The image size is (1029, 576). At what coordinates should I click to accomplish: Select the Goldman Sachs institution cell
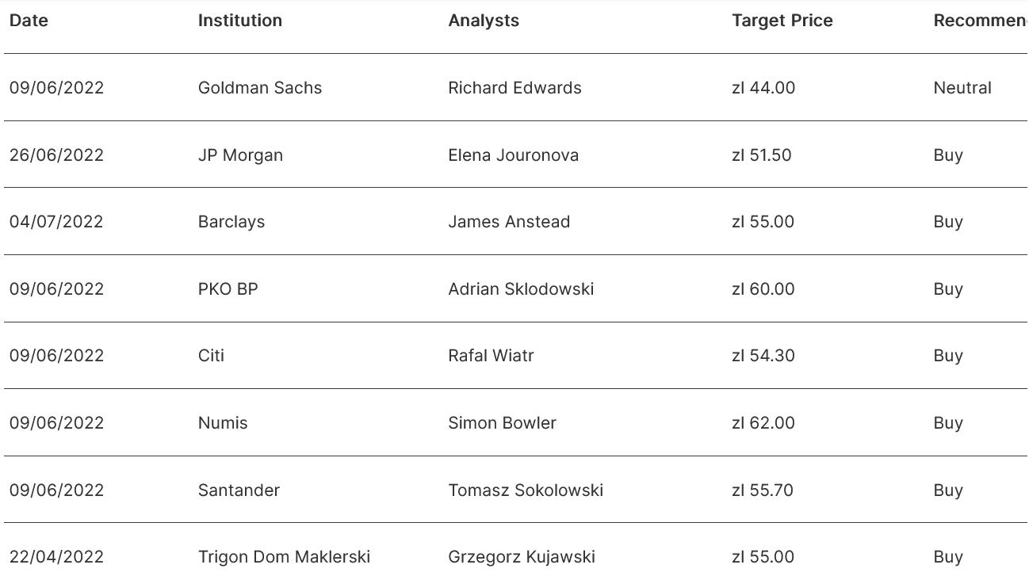(260, 88)
